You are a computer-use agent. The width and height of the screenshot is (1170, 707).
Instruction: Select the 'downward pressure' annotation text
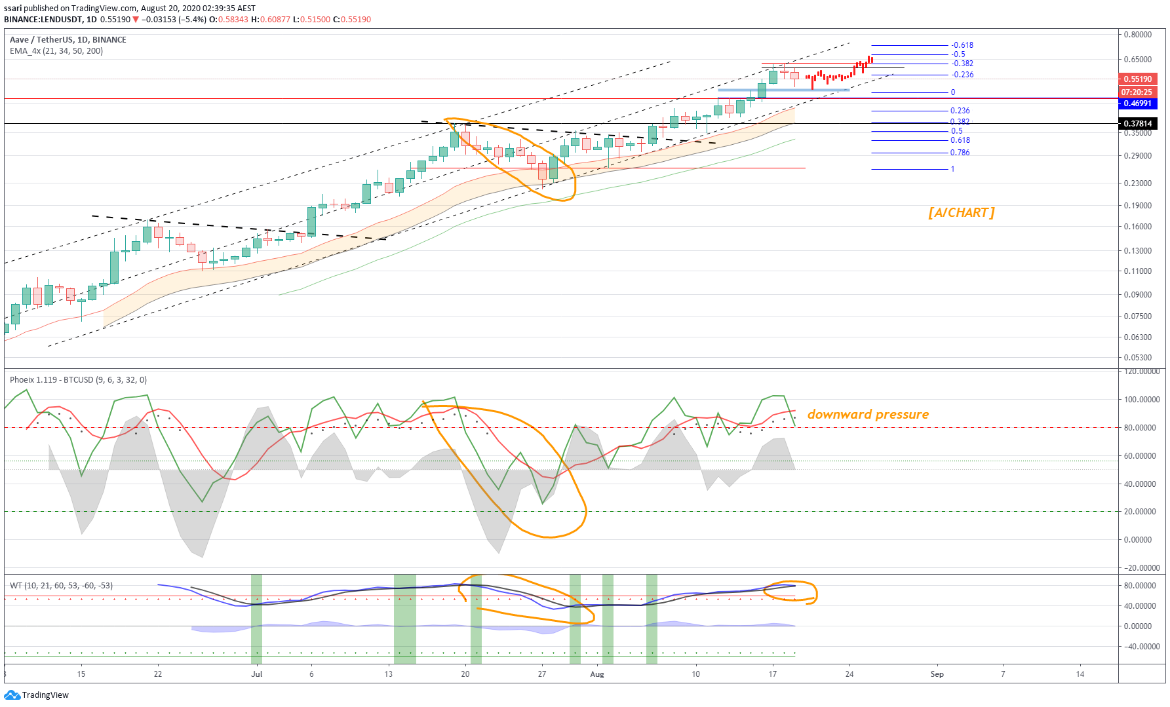point(868,414)
